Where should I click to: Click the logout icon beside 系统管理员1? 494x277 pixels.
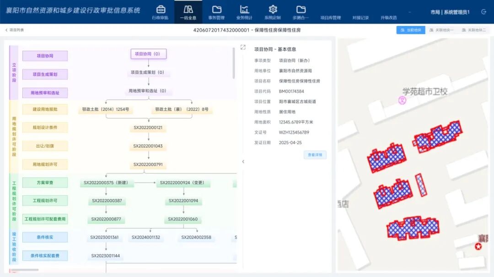click(x=483, y=12)
